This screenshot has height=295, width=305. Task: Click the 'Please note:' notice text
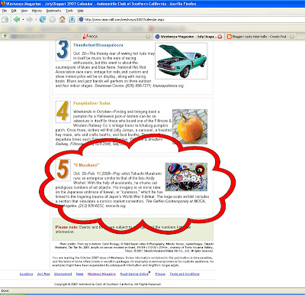tap(67, 227)
